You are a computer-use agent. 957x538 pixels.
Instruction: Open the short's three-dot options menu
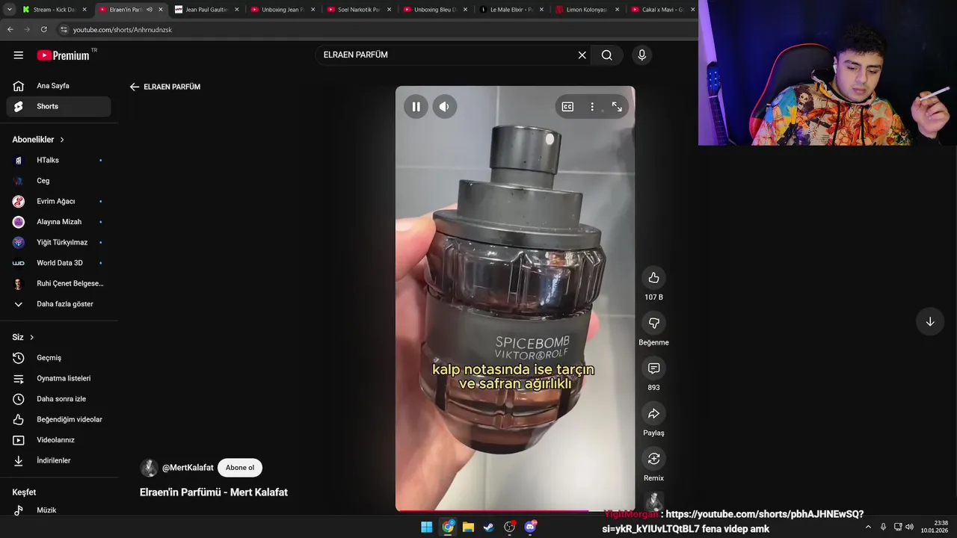[x=592, y=107]
